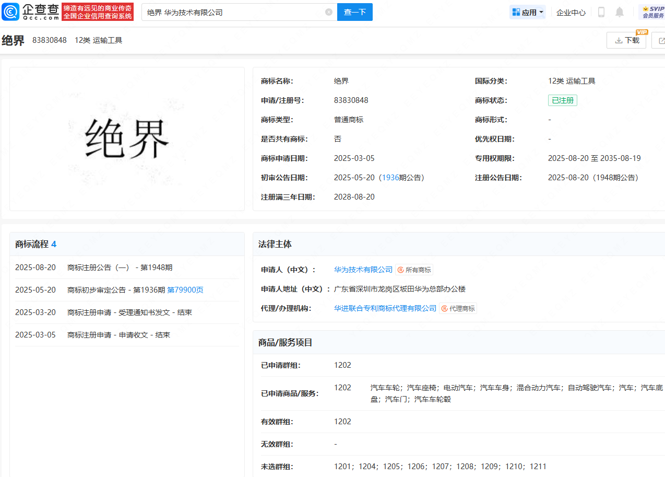665x477 pixels.
Task: Click the 下载 download button
Action: click(x=626, y=40)
